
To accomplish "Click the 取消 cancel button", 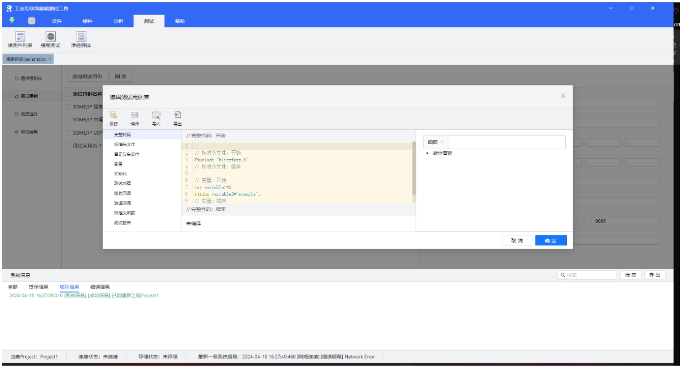I will click(x=516, y=240).
